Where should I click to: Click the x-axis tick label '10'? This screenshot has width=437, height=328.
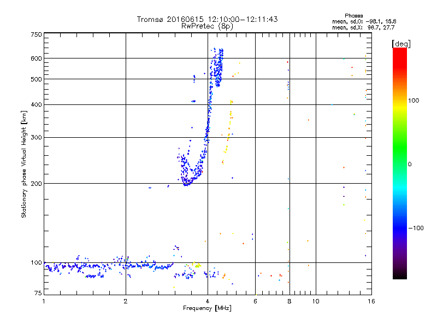316,301
